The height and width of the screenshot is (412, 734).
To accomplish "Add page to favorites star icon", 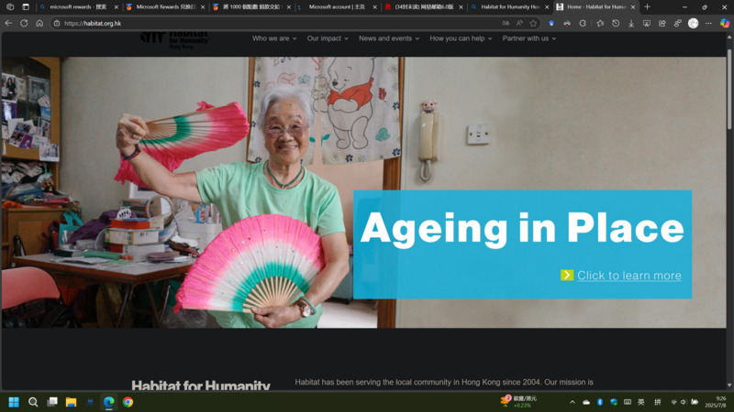I will (533, 23).
